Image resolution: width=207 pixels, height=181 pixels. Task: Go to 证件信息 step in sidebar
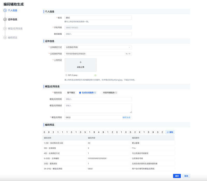[x=12, y=19]
